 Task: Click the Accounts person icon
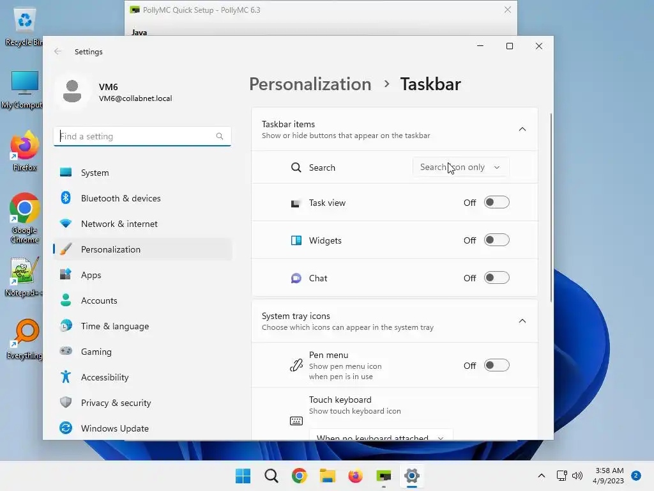coord(66,300)
